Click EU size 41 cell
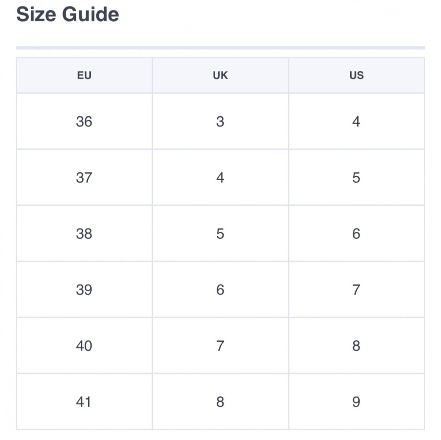 [84, 402]
